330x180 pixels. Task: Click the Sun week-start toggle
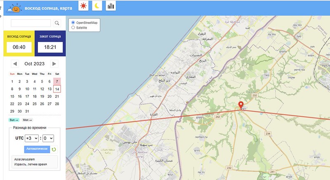point(14,120)
